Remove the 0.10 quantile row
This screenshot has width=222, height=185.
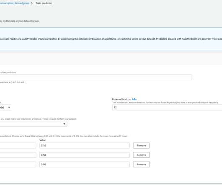pyautogui.click(x=141, y=146)
